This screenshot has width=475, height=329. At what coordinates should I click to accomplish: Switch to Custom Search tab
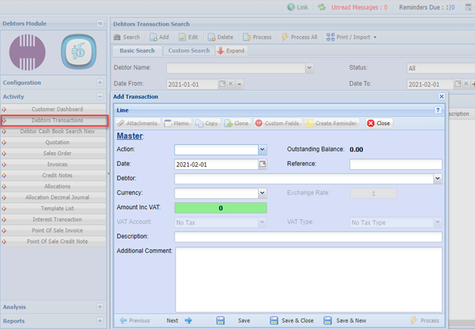click(188, 51)
